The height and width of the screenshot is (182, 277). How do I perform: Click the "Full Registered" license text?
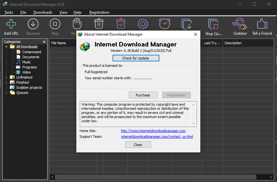click(x=96, y=72)
